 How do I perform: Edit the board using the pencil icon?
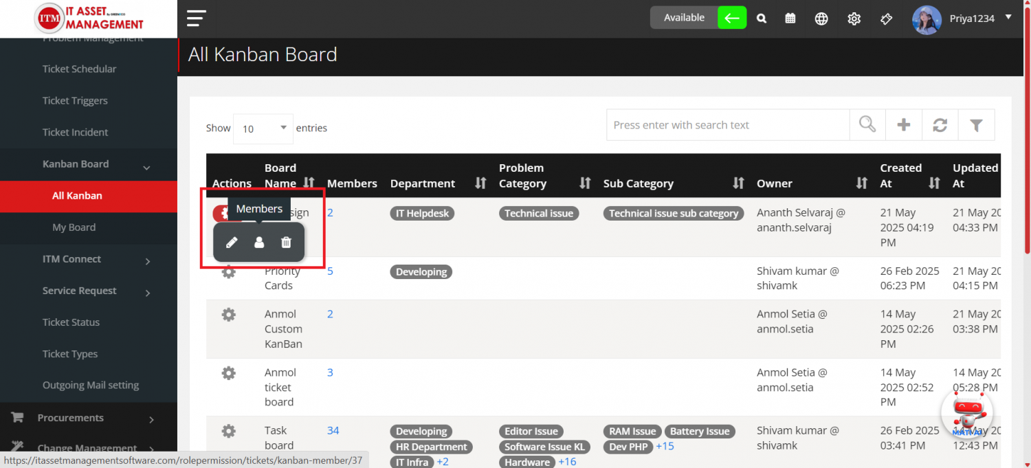click(x=232, y=242)
